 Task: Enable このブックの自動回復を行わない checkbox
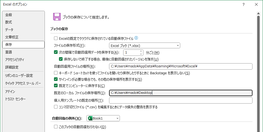tap(56, 127)
